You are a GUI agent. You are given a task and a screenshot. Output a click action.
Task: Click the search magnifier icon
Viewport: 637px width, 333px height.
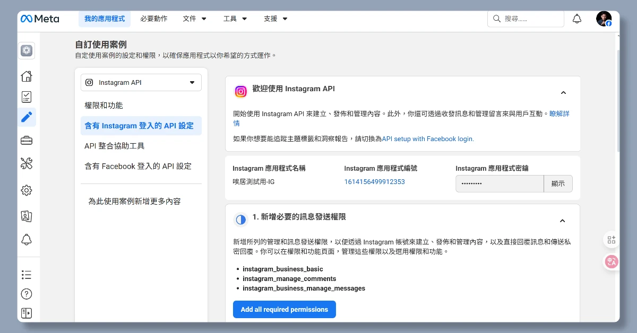click(497, 19)
